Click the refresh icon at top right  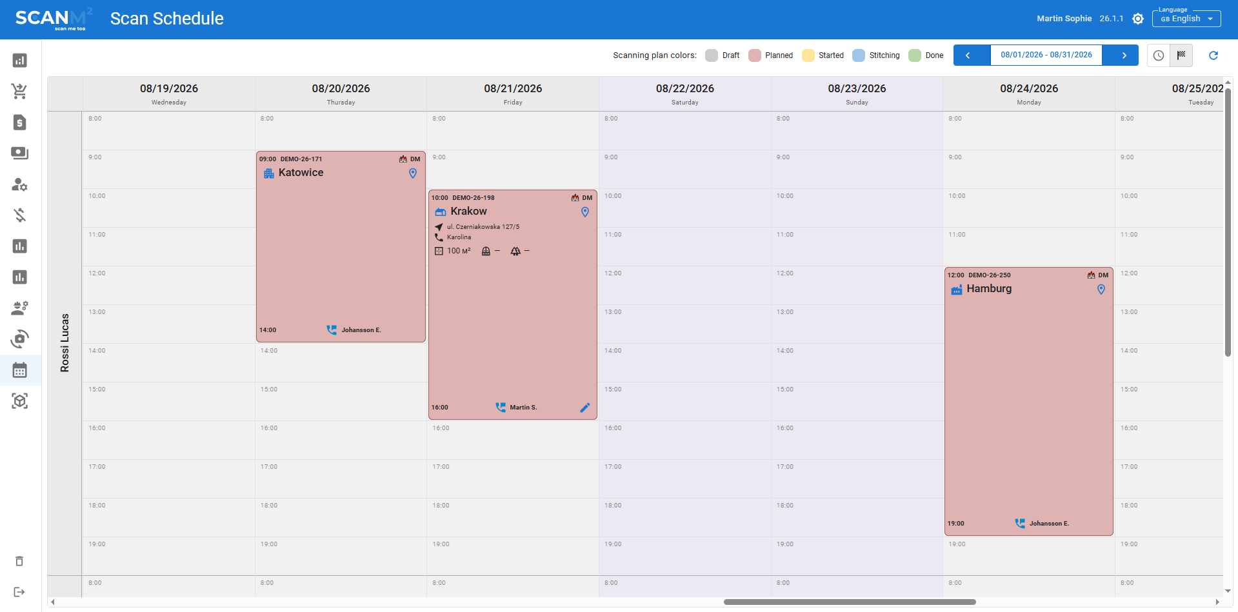click(x=1213, y=55)
